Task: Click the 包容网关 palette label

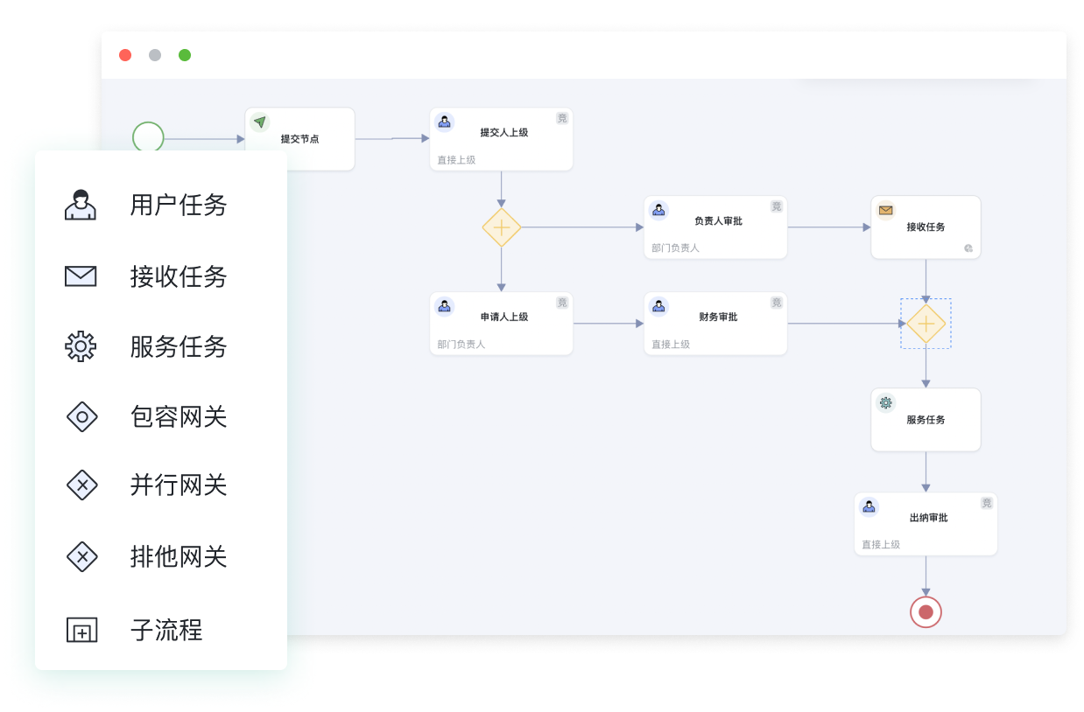Action: point(179,417)
